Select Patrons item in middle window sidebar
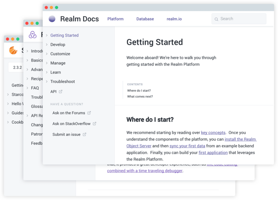The width and height of the screenshot is (278, 200). point(37,134)
